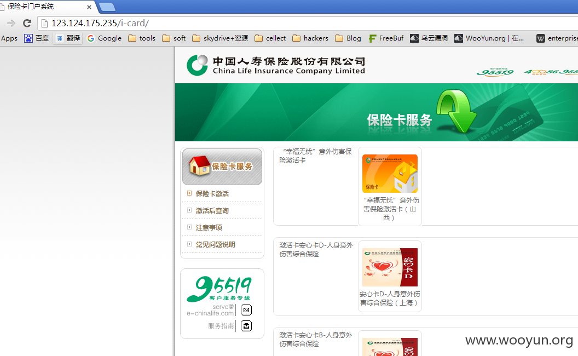Click the large 95519 客户服务专线 logo
This screenshot has width=578, height=356.
tap(219, 289)
